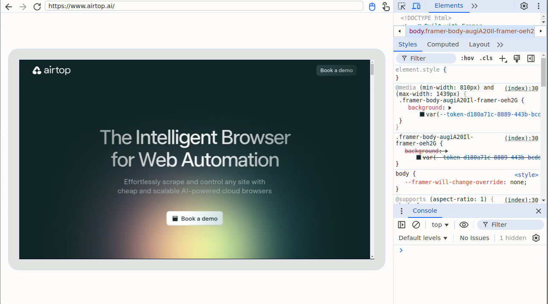Open the console settings gear
The height and width of the screenshot is (304, 548).
click(536, 238)
